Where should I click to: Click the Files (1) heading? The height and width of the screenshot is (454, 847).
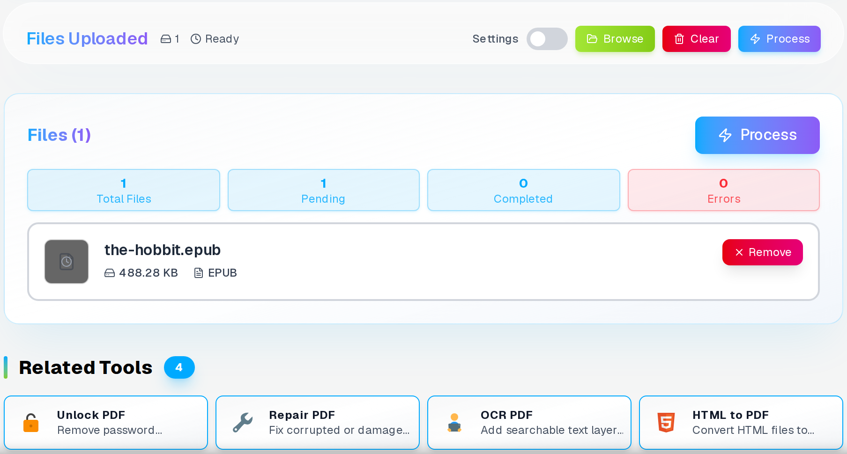tap(59, 135)
